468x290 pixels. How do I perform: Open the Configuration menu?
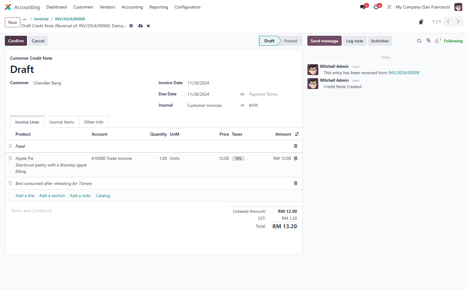(187, 7)
